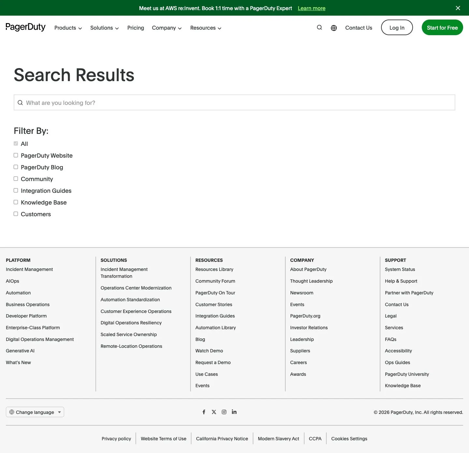Screen dimensions: 469x453
Task: Dismiss the AWS re:Invent banner
Action: coord(458,8)
